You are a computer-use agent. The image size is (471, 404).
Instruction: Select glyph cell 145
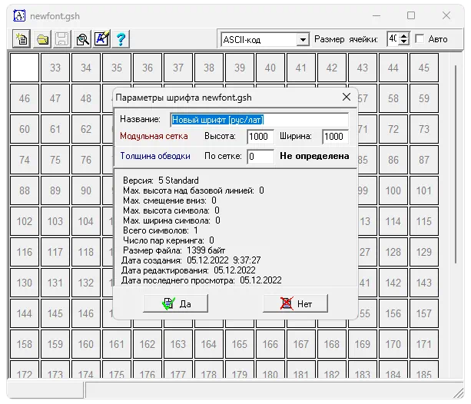(x=55, y=313)
